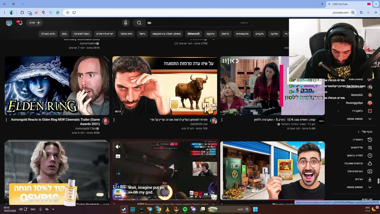Image resolution: width=380 pixels, height=214 pixels.
Task: Open YouTube notifications bell
Action: [x=20, y=23]
